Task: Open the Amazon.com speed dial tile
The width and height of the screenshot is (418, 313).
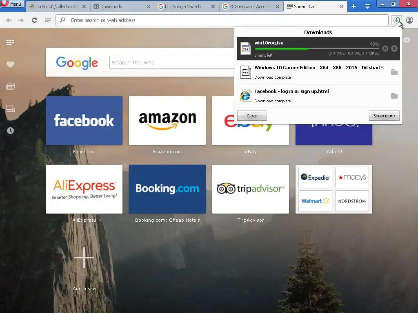Action: 167,121
